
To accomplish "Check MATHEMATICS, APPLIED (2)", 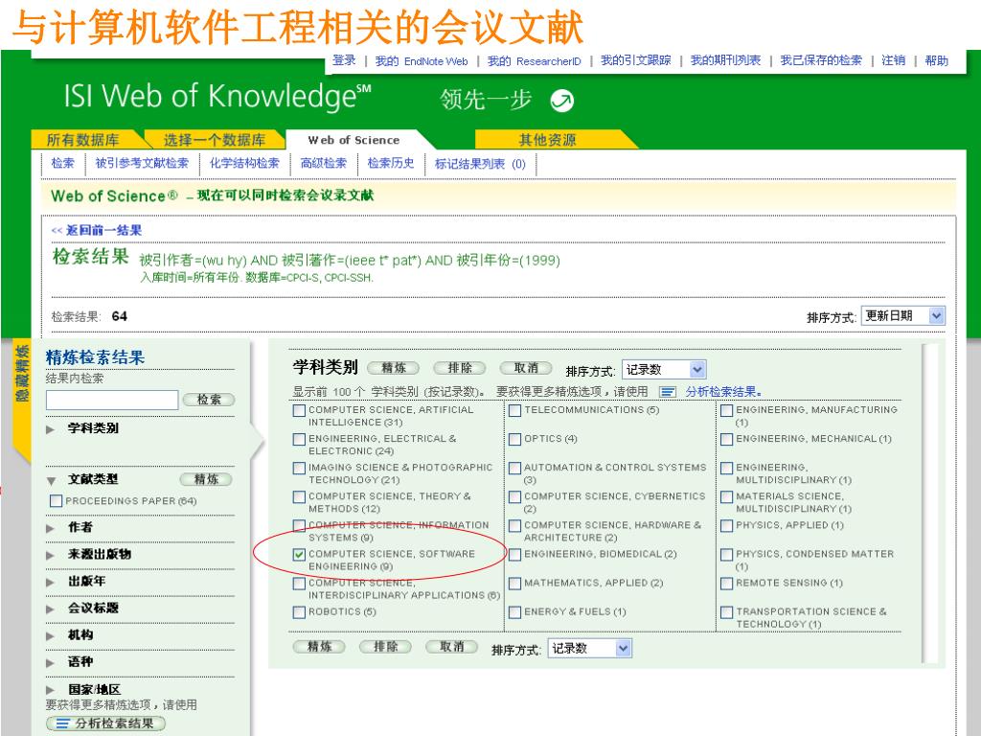I will click(x=514, y=584).
